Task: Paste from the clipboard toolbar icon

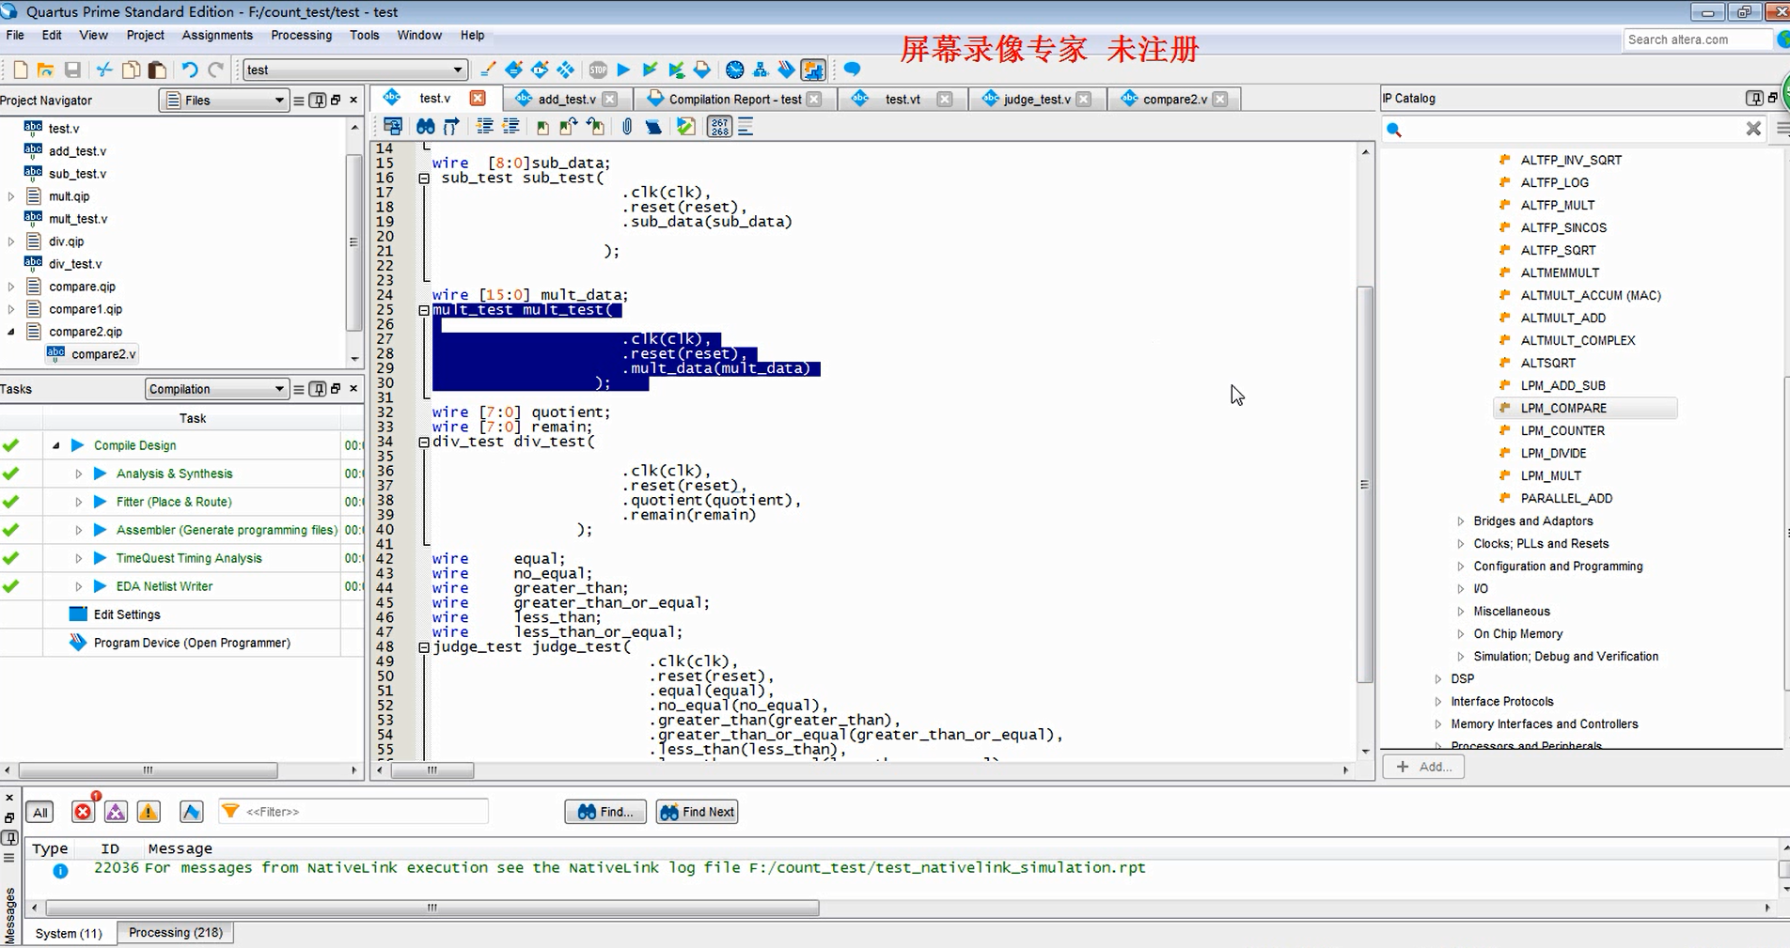Action: pyautogui.click(x=157, y=70)
